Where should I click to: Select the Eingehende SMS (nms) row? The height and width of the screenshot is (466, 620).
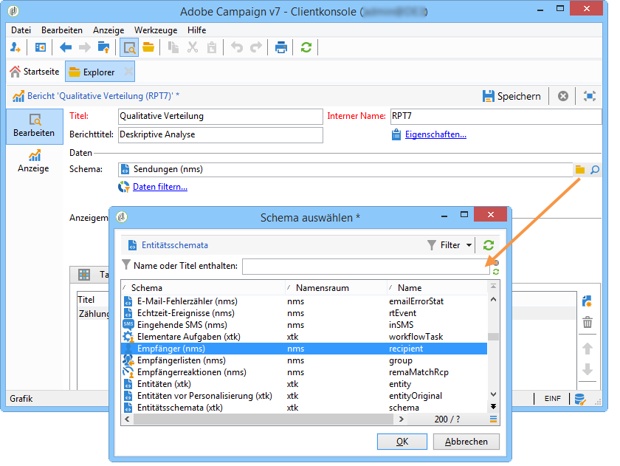tap(303, 325)
